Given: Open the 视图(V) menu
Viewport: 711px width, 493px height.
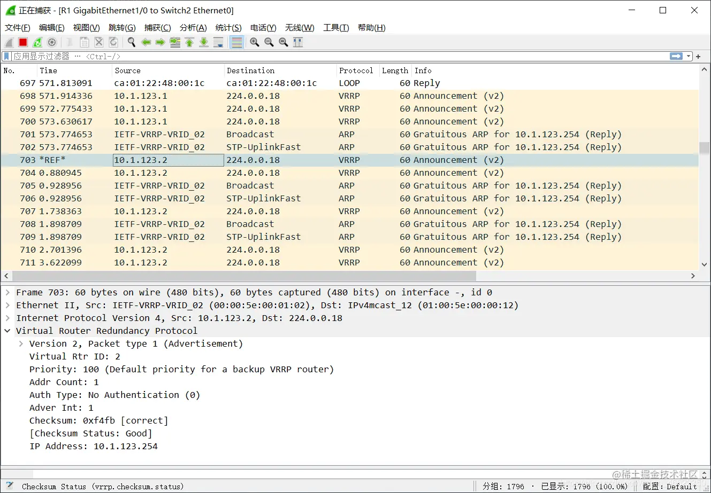Looking at the screenshot, I should pos(87,28).
